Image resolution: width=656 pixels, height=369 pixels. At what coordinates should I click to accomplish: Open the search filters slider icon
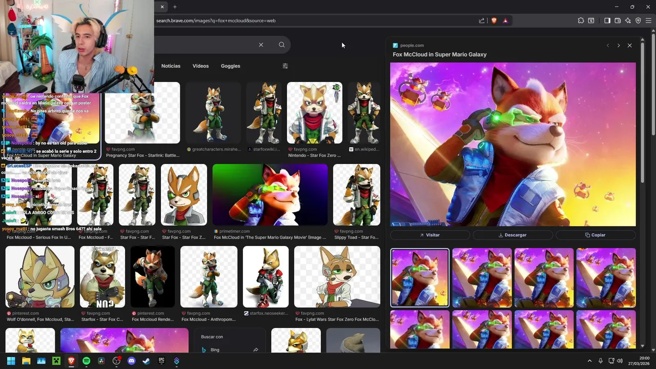(x=285, y=66)
